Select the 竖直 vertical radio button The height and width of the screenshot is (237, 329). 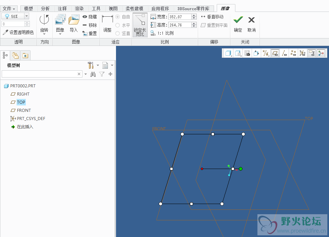pyautogui.click(x=118, y=33)
